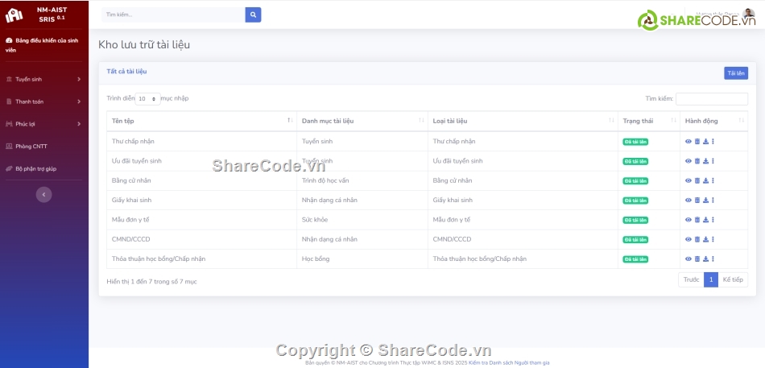View the Thư chấp nhận document via eye icon
765x368 pixels.
click(x=688, y=141)
